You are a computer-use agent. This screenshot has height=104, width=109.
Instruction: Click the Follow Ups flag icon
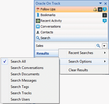38,9
